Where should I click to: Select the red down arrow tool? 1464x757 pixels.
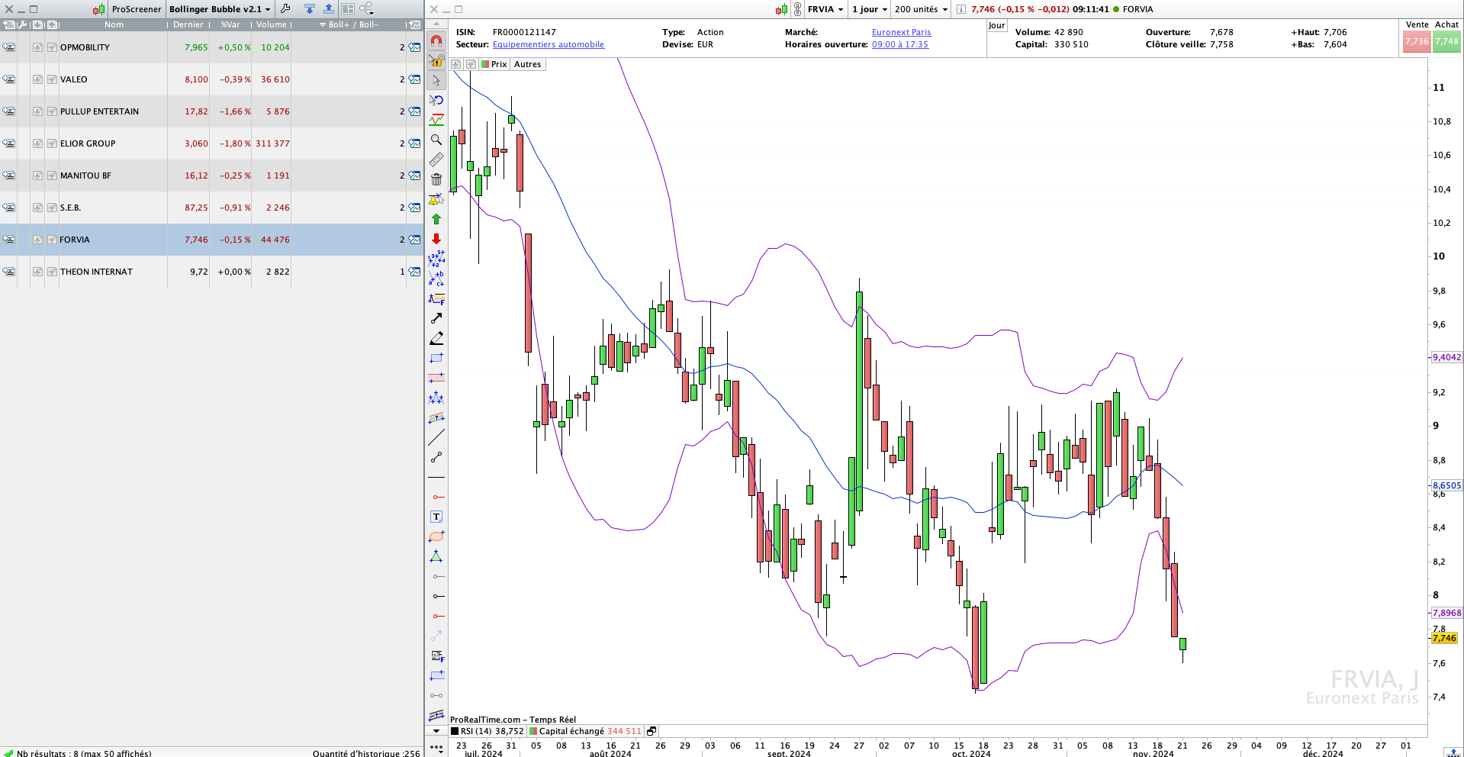coord(436,239)
